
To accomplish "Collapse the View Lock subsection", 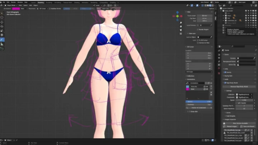I will point(191,33).
